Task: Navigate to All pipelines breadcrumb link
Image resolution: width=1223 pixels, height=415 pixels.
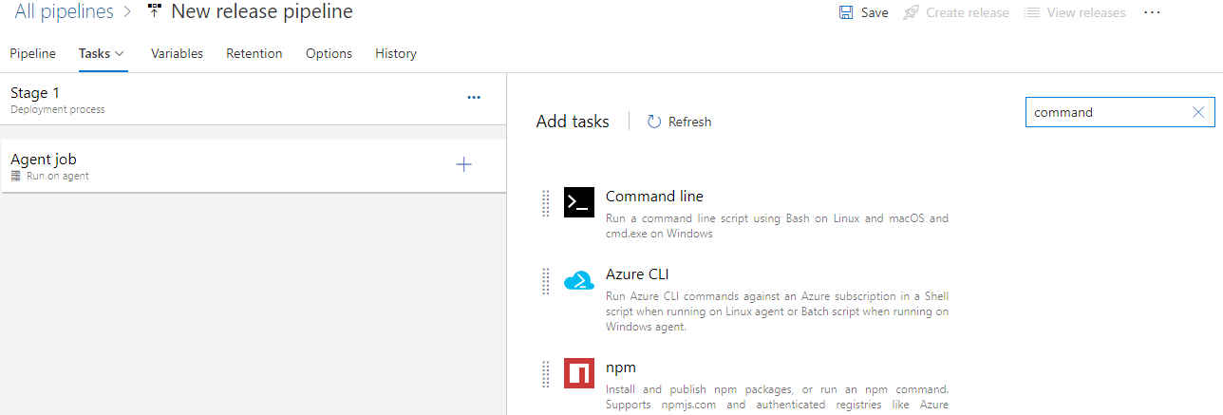Action: click(x=64, y=11)
